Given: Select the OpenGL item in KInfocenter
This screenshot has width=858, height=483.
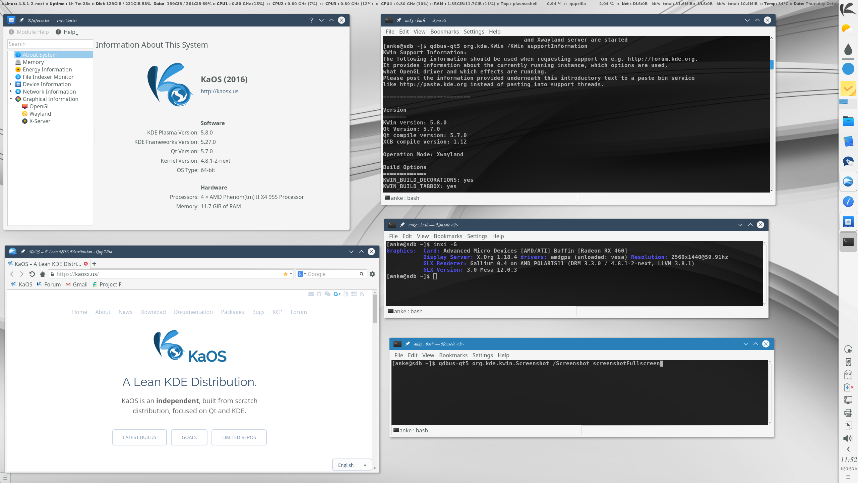Looking at the screenshot, I should coord(40,106).
